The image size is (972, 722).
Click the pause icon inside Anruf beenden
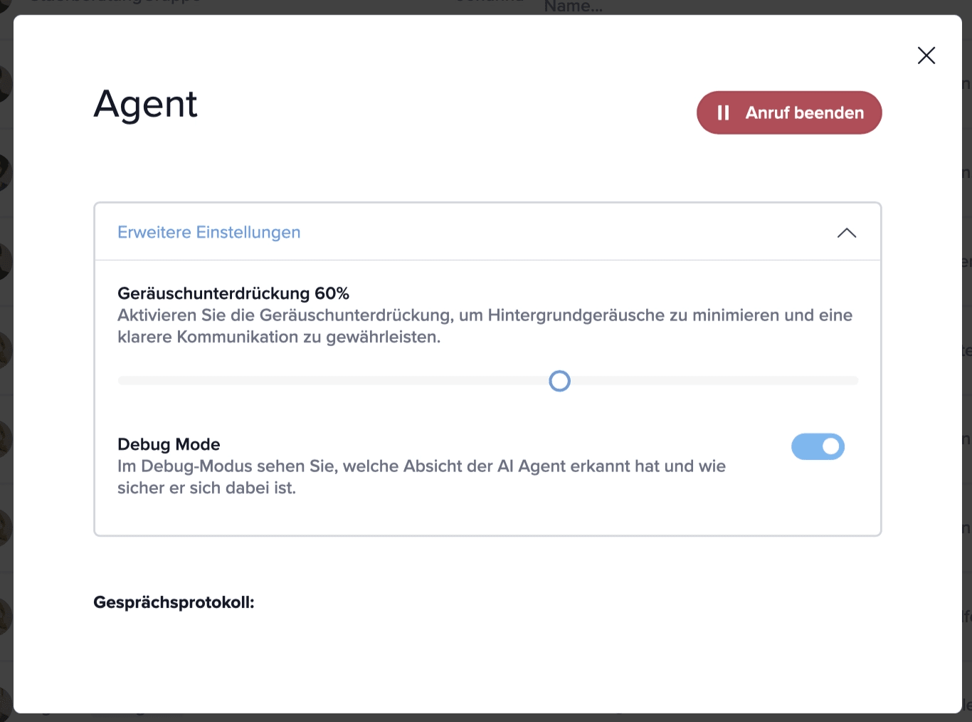pos(723,113)
